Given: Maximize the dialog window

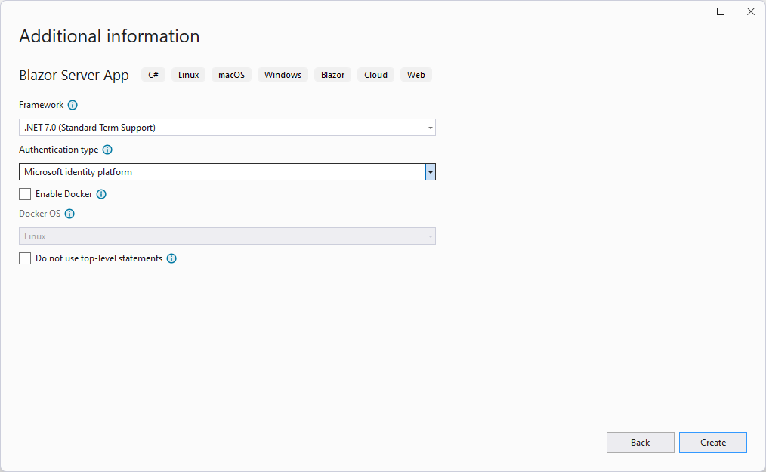Looking at the screenshot, I should (721, 11).
